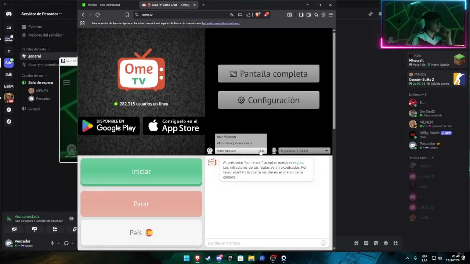Click the Parar button
Viewport: 470px width, 264px height.
141,204
